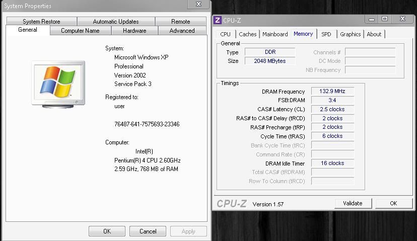The image size is (417, 241).
Task: Select the Memory tab in CPU-Z
Action: click(303, 34)
